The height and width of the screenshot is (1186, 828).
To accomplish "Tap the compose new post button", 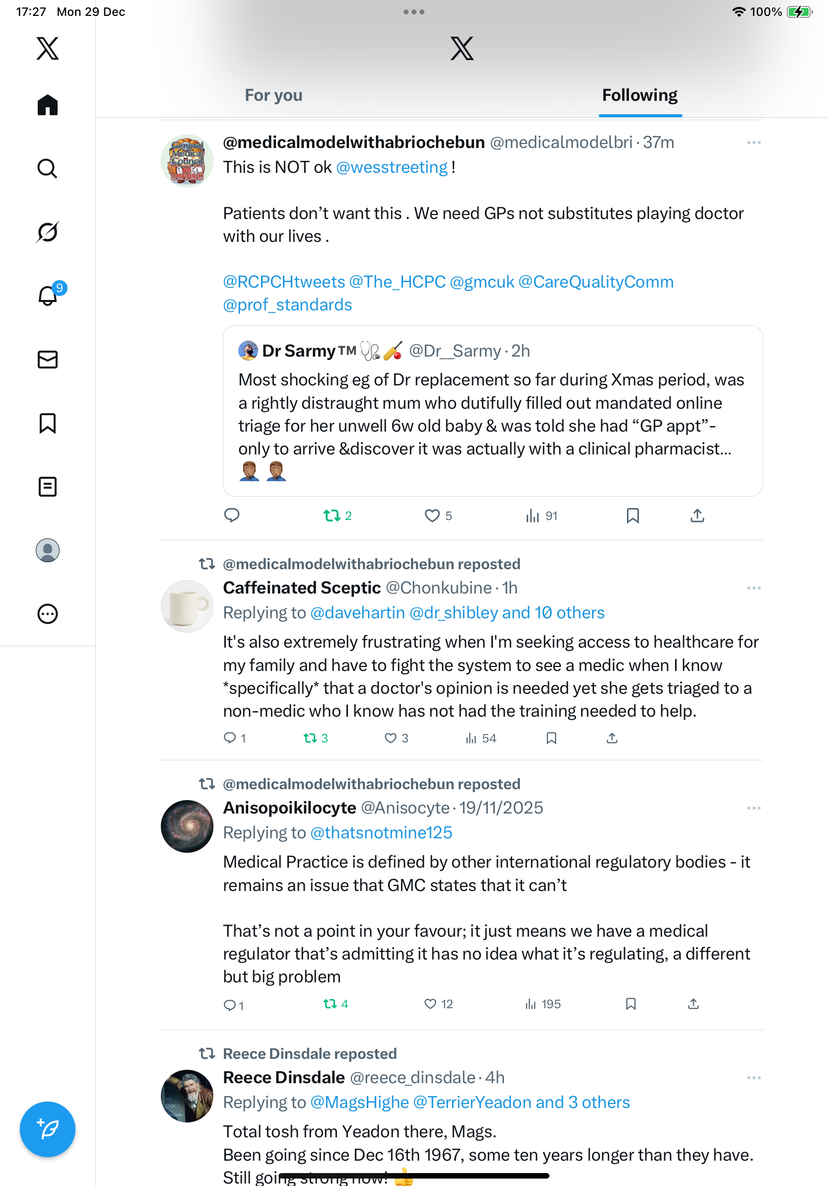I will coord(47,1129).
